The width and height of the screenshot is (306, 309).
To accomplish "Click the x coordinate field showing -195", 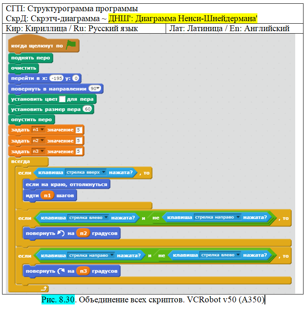I will click(x=55, y=78).
